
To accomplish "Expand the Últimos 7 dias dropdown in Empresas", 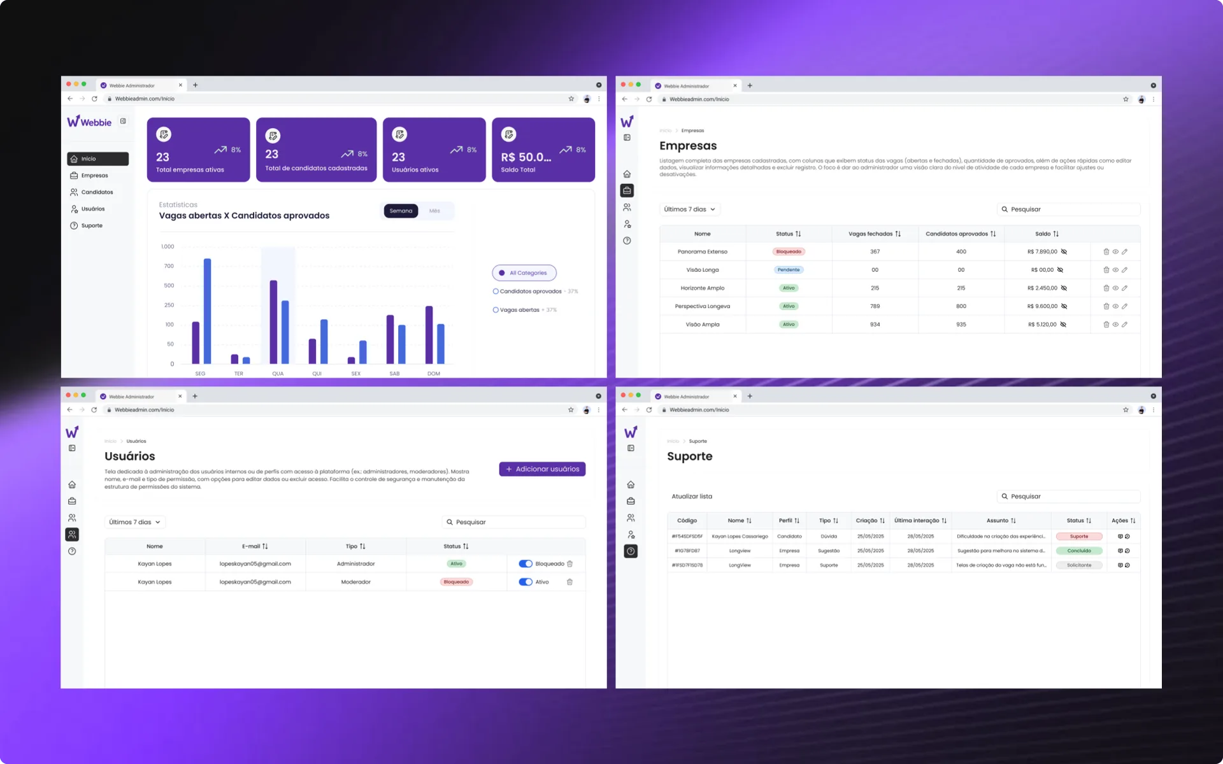I will click(x=690, y=209).
